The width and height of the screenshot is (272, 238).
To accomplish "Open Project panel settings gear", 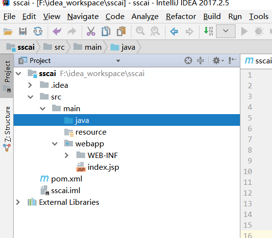I will pos(218,60).
